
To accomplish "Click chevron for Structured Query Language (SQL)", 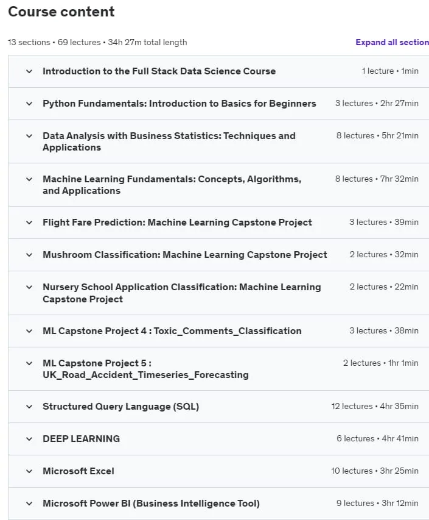I will [29, 407].
